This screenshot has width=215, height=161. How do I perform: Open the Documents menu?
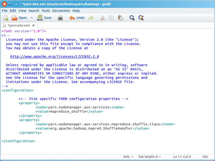tap(61, 11)
